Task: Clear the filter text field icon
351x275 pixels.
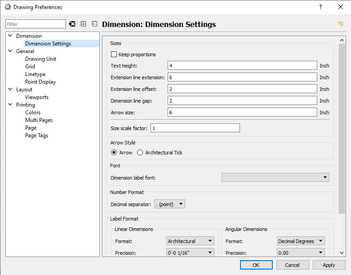Action: [72, 24]
